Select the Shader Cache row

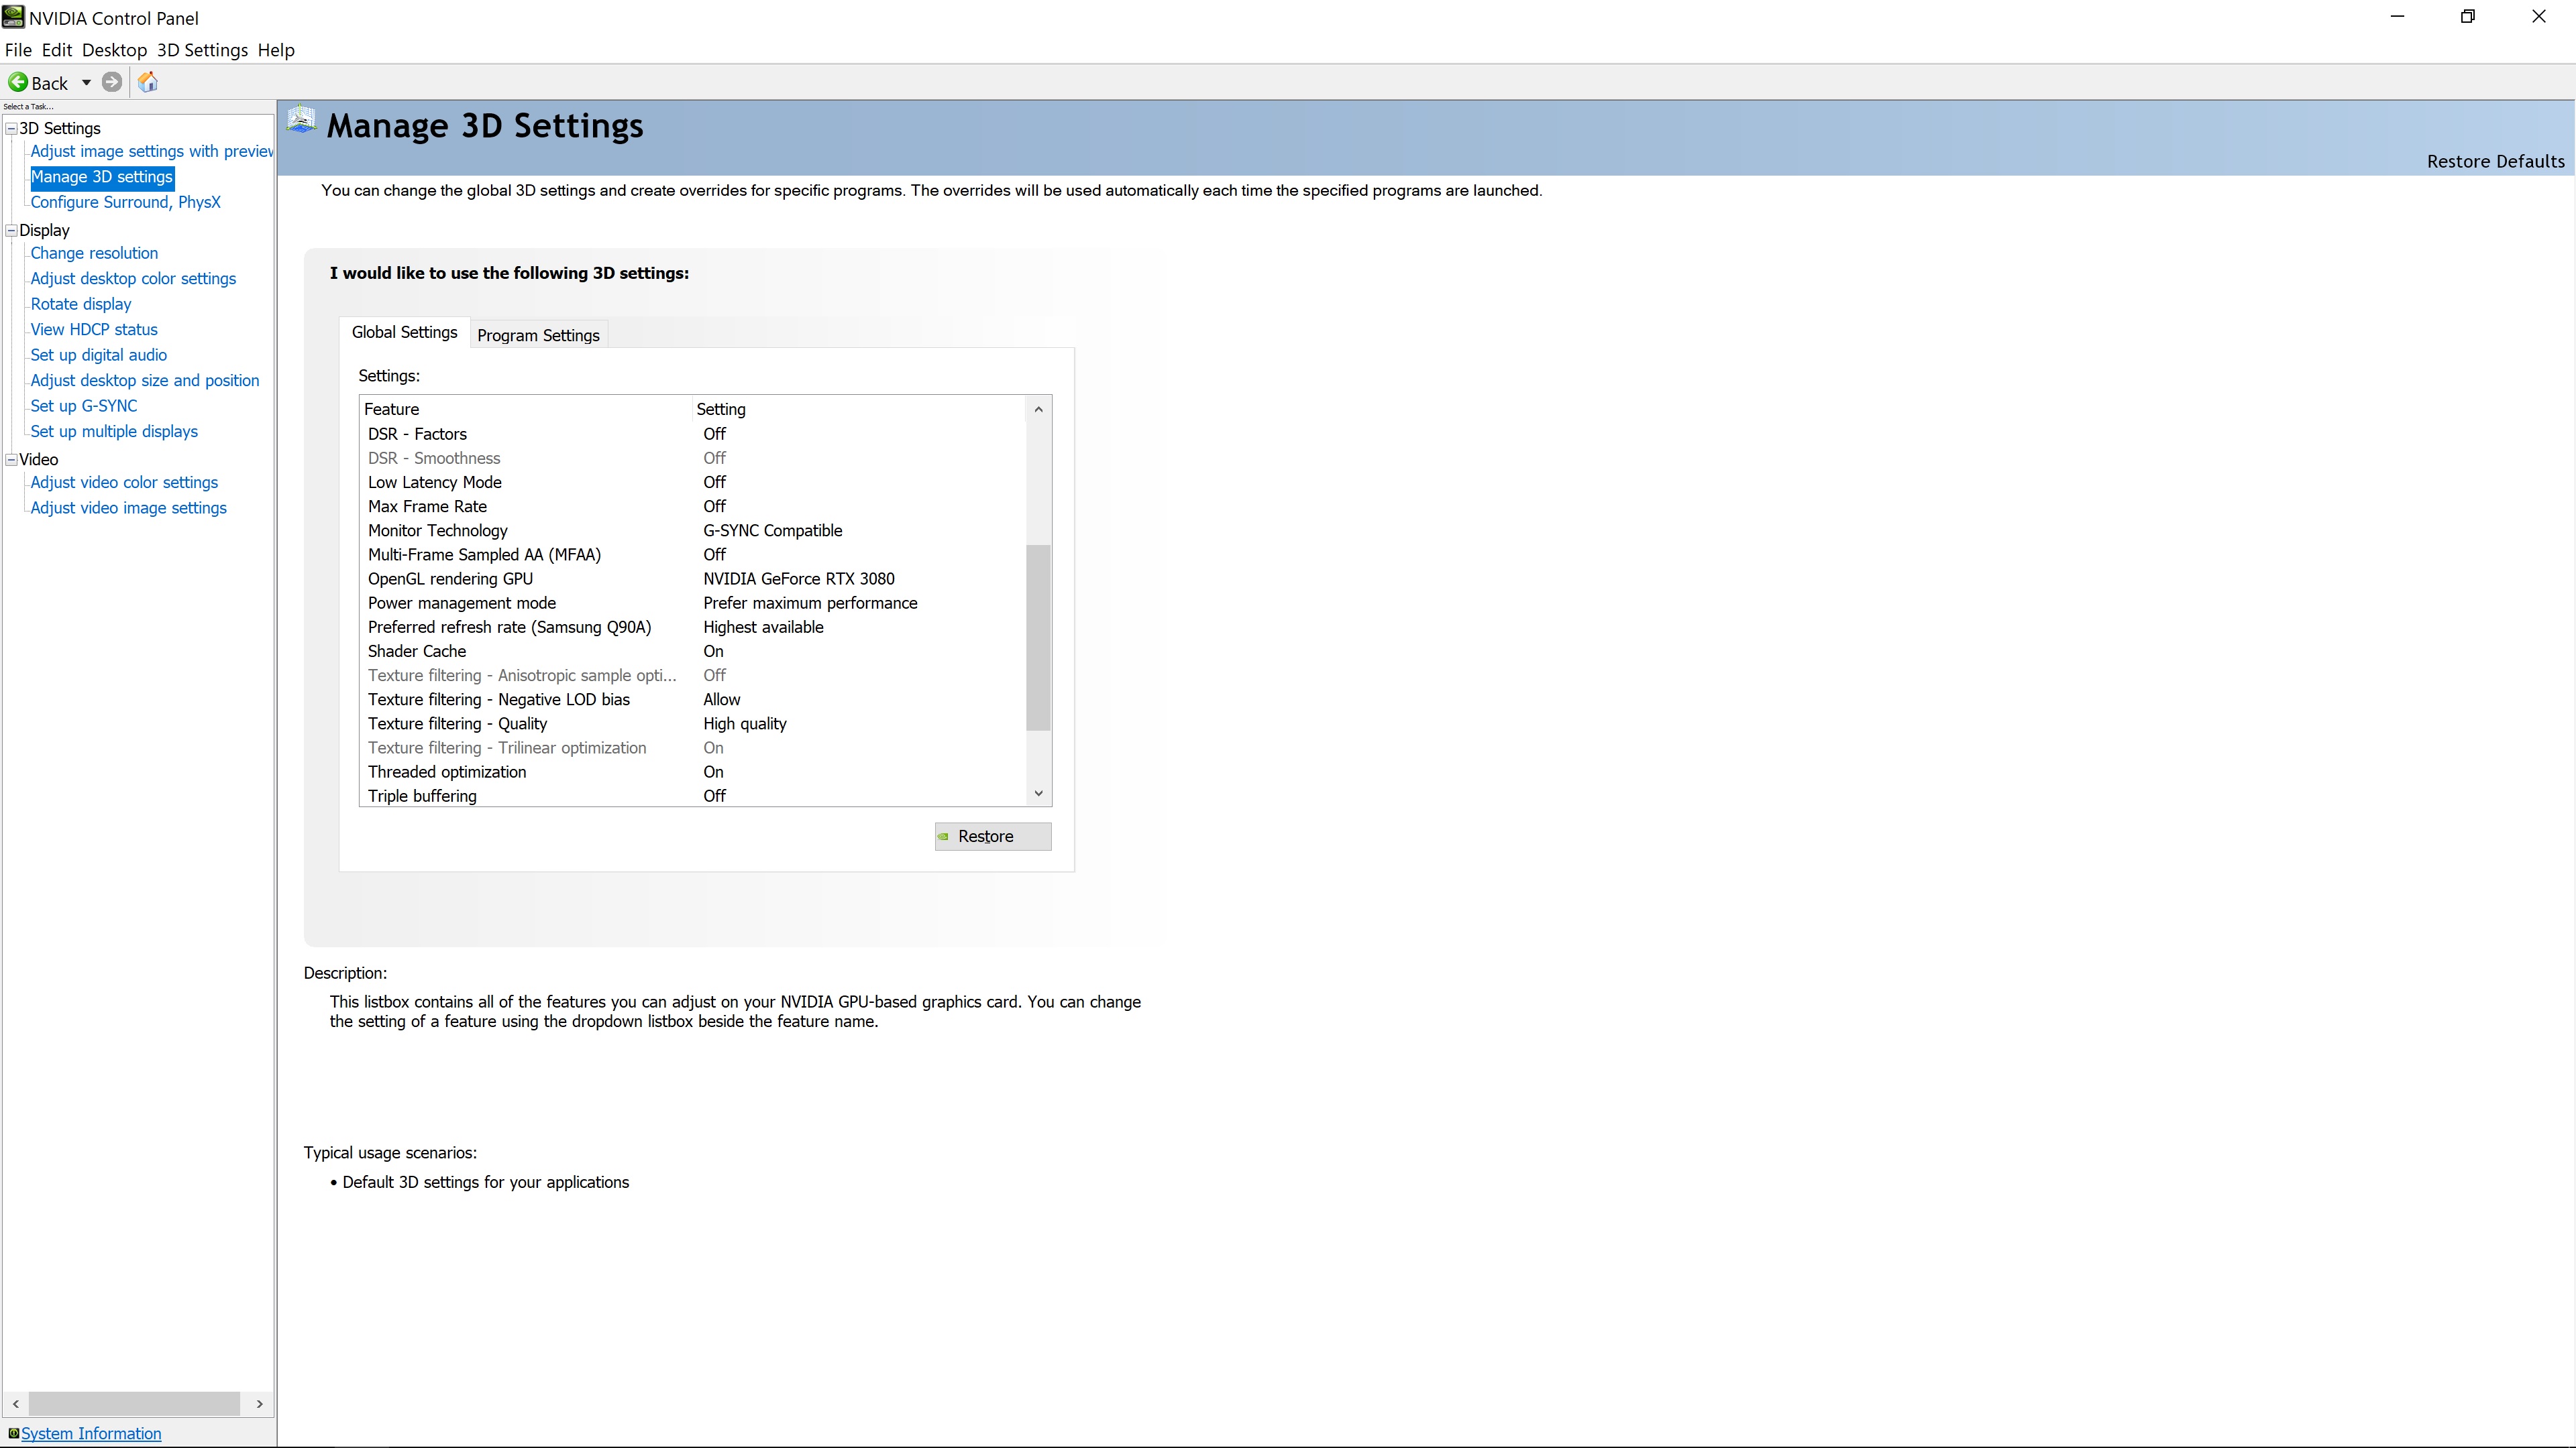[693, 652]
